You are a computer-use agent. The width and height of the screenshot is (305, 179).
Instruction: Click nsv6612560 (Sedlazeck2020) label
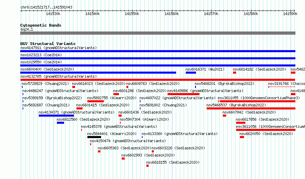tap(83, 119)
